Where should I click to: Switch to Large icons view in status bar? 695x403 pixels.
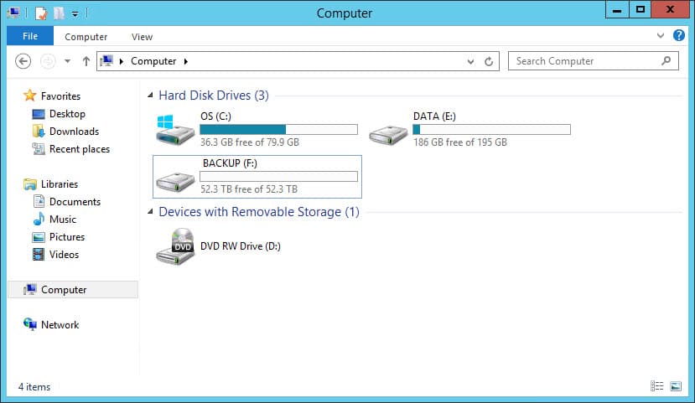tap(676, 386)
